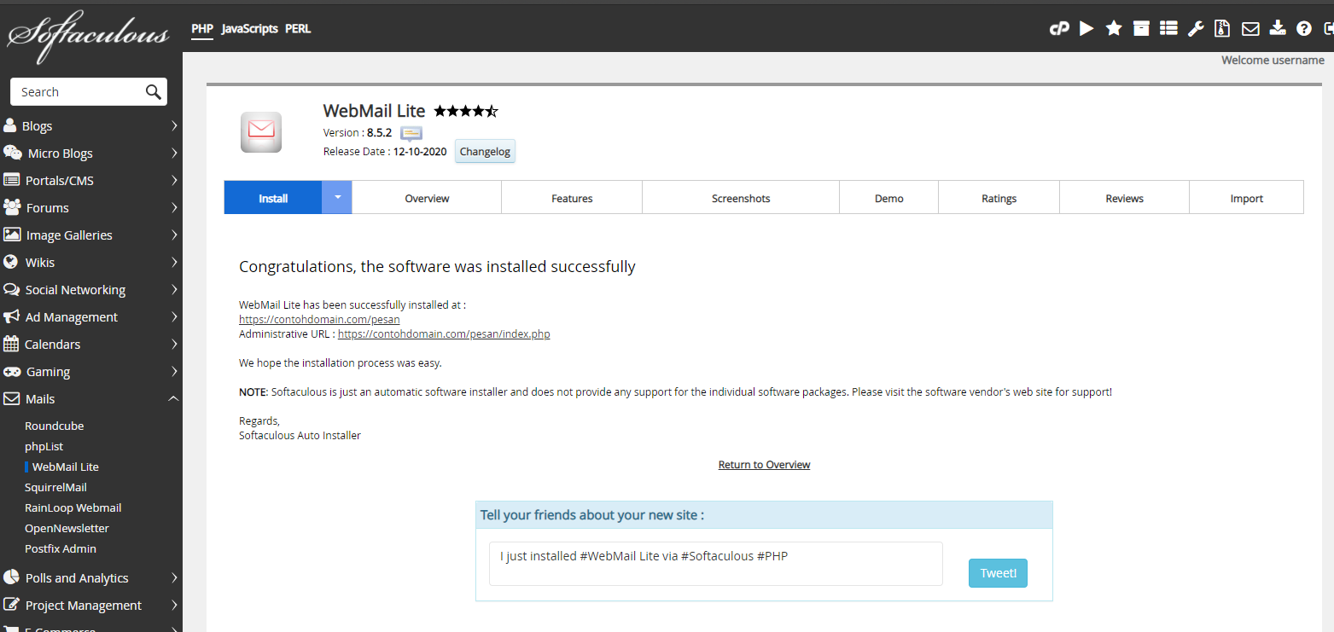Viewport: 1334px width, 632px height.
Task: View installations using the box icon
Action: [1141, 28]
